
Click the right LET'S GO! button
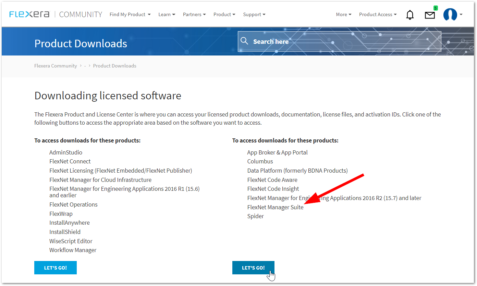[x=253, y=268]
